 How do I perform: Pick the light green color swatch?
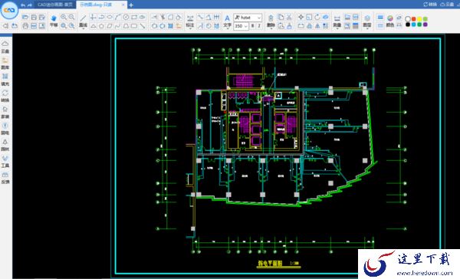pos(426,18)
